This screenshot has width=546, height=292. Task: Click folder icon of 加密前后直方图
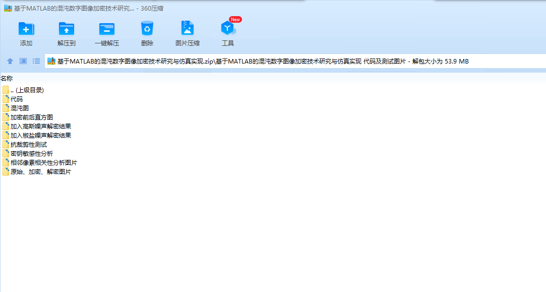coord(6,117)
